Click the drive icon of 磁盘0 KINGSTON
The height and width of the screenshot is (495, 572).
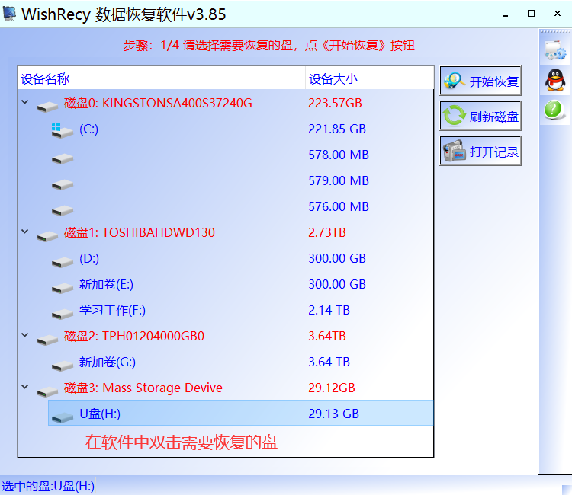47,107
